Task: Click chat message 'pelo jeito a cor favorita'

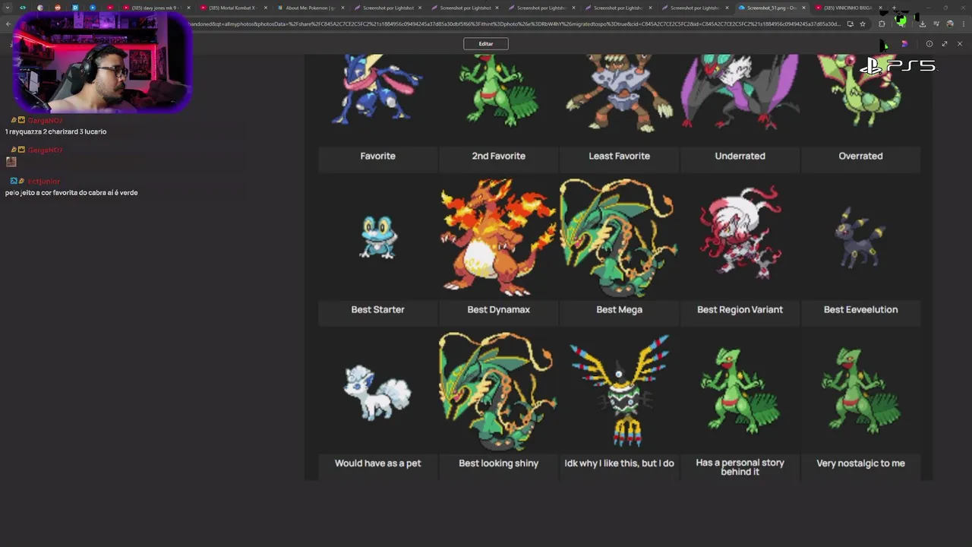Action: pyautogui.click(x=71, y=192)
